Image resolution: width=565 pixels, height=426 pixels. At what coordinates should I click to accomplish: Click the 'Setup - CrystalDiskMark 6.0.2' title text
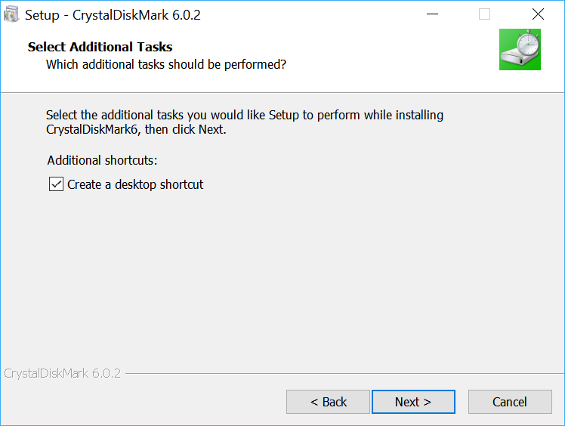click(113, 15)
